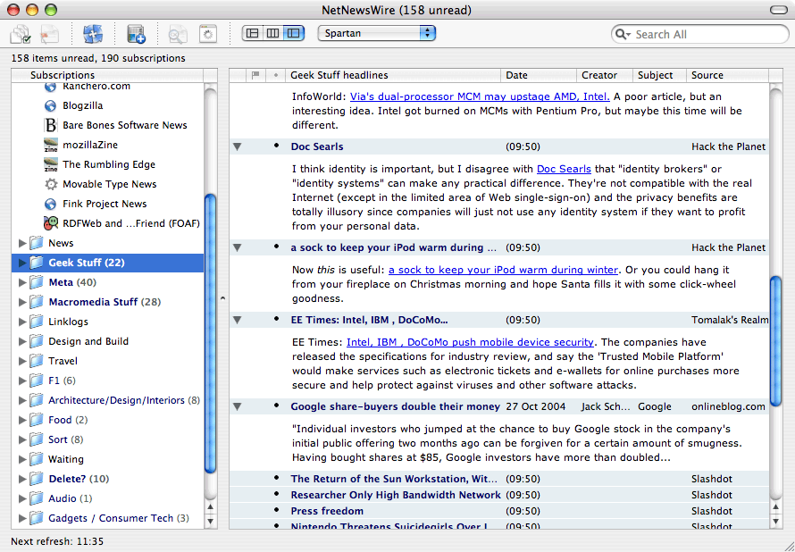
Task: Click the refresh all subscriptions globe icon
Action: 93,34
